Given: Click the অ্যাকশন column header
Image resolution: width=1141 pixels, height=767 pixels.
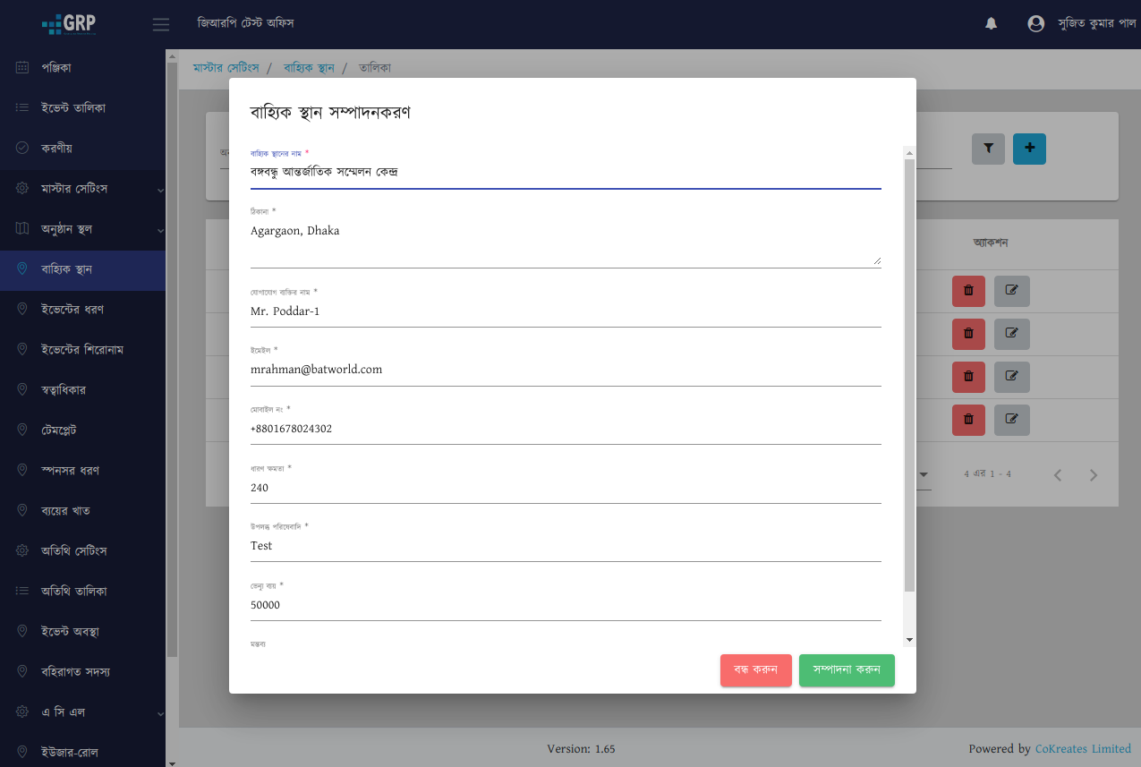Looking at the screenshot, I should pyautogui.click(x=991, y=243).
